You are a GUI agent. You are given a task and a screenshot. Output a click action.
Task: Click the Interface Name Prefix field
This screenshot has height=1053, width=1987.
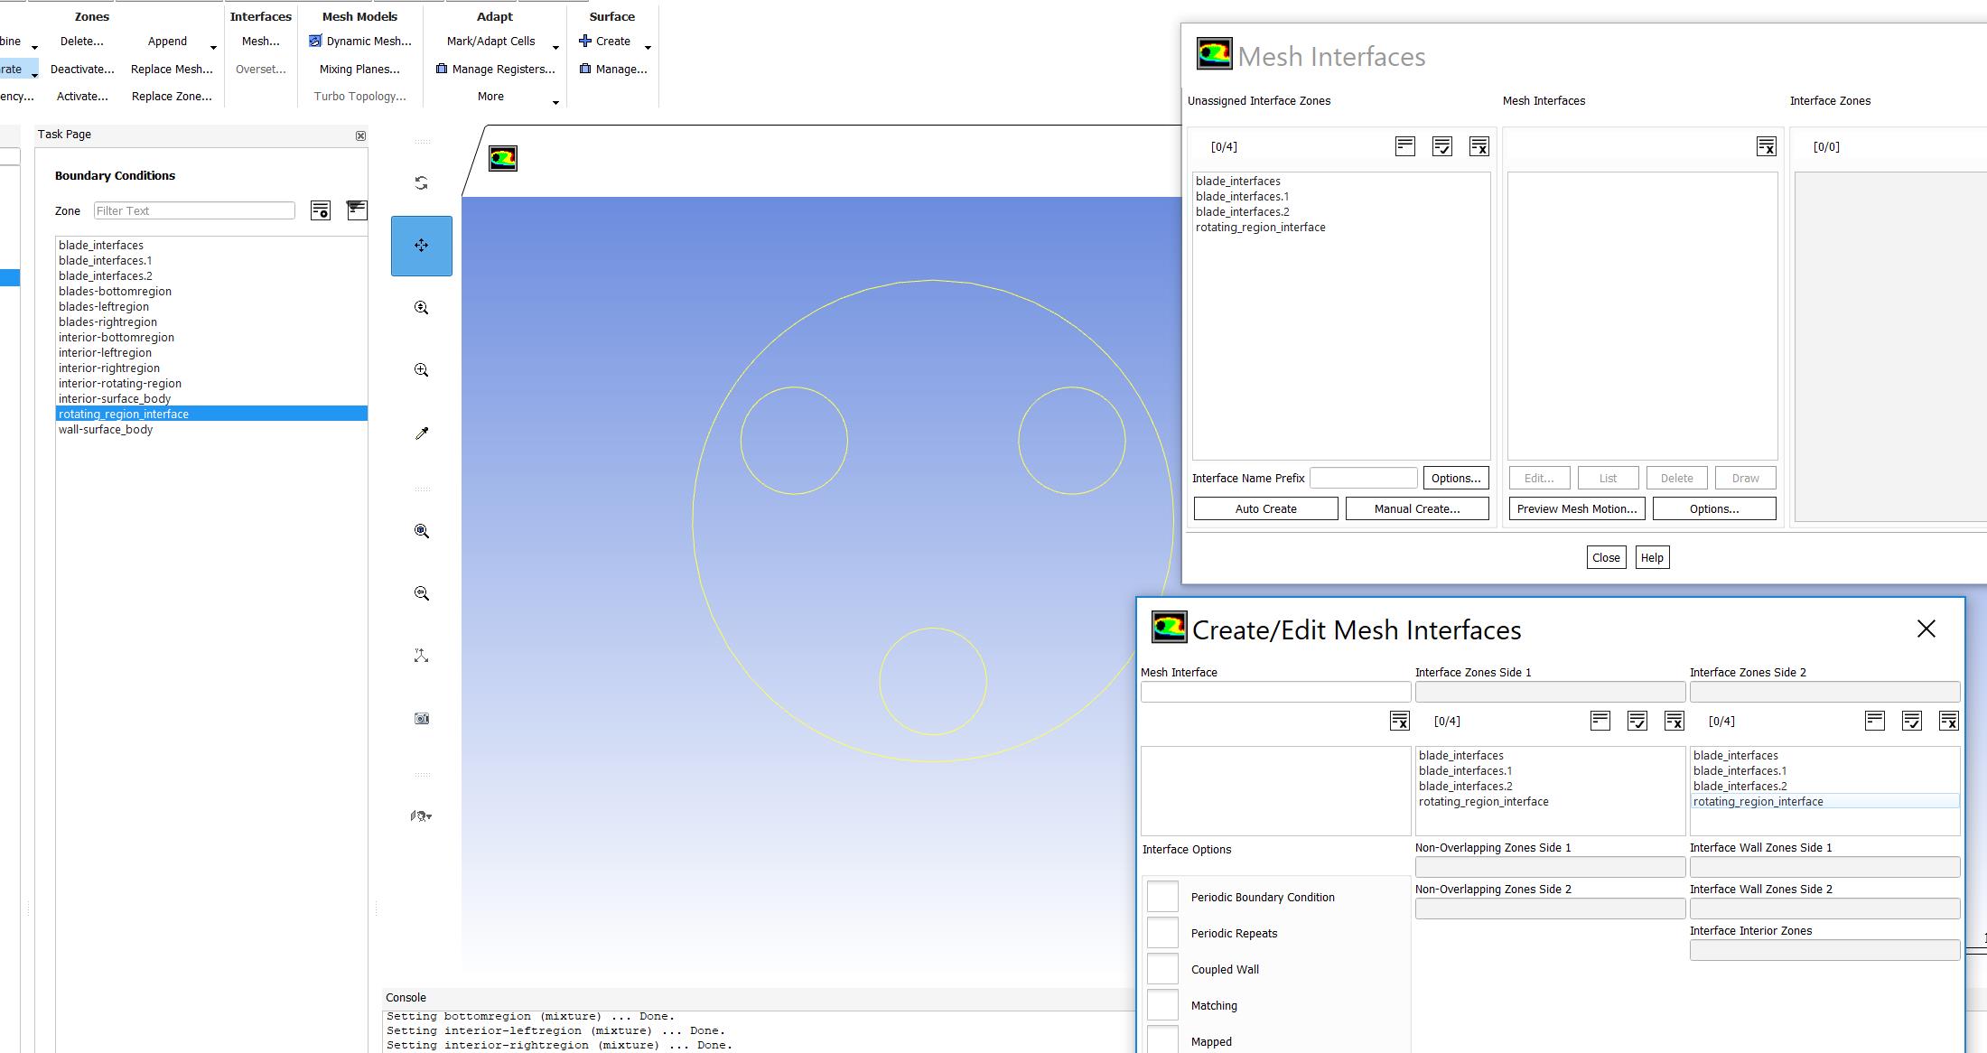point(1363,478)
